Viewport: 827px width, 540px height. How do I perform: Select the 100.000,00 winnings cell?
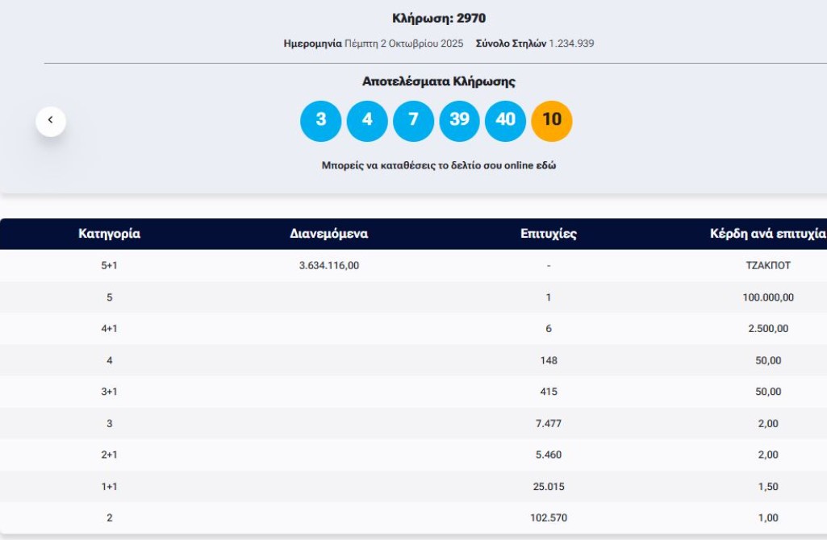[x=768, y=297]
